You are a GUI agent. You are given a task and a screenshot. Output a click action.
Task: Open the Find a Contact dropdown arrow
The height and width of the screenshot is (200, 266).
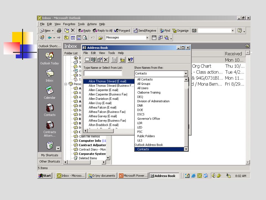(x=232, y=31)
